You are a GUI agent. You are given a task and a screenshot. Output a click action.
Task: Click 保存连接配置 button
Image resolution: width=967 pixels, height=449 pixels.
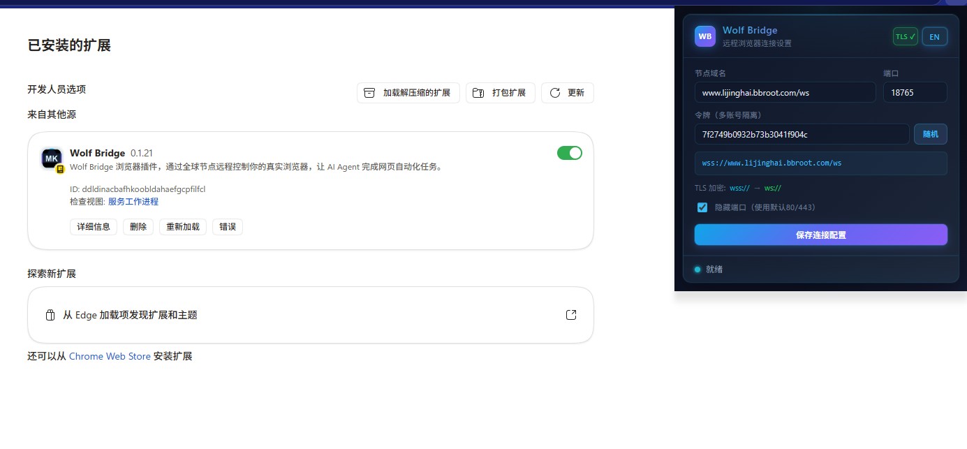821,235
